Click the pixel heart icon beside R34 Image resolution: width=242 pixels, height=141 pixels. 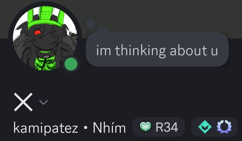pos(146,127)
